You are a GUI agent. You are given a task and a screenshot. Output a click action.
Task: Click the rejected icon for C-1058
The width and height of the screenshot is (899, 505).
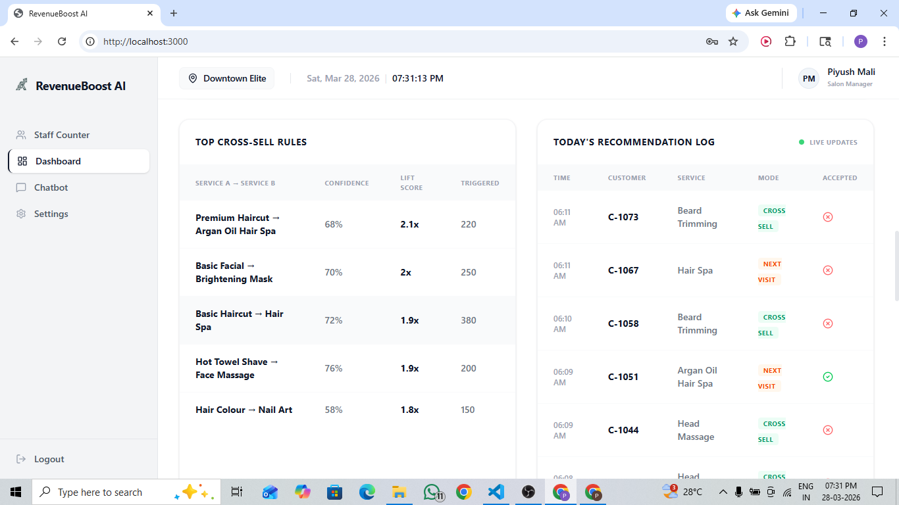point(828,324)
